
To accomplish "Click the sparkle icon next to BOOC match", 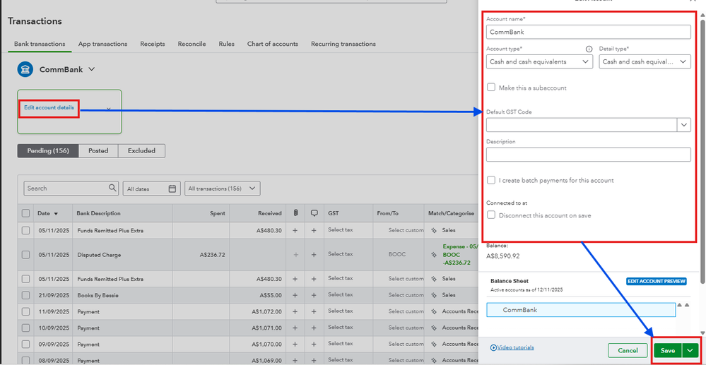I will 434,255.
